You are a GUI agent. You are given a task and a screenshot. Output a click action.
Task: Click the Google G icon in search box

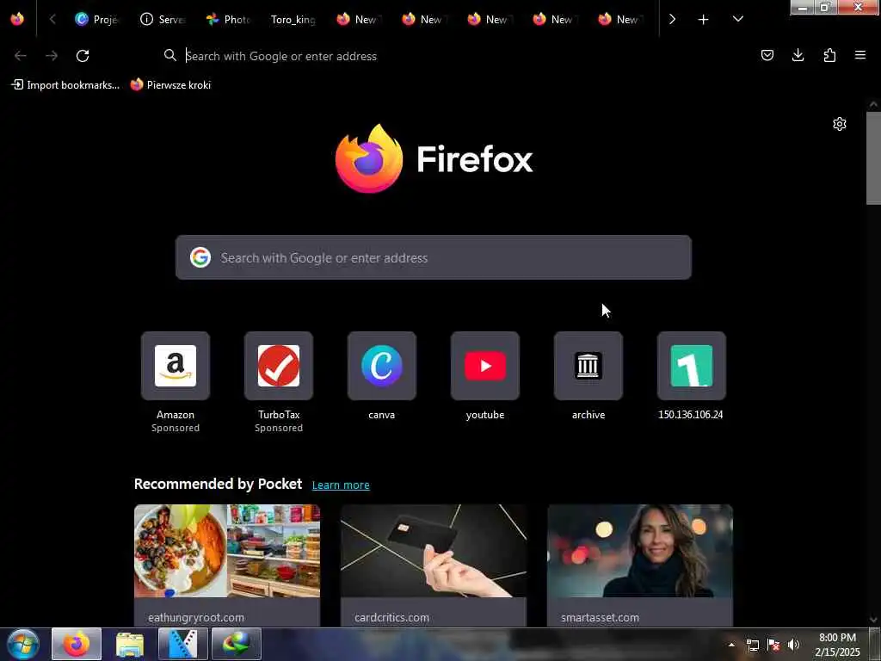(200, 257)
